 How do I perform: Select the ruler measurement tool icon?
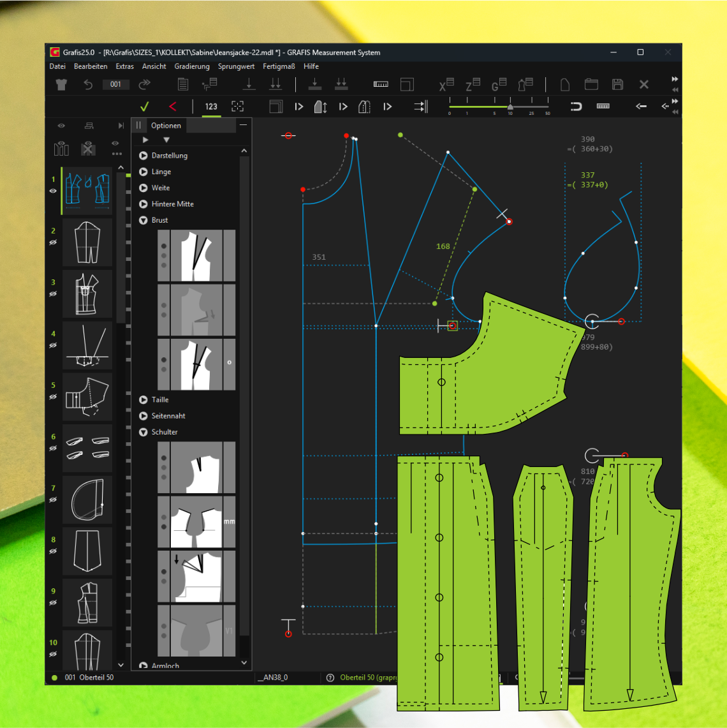click(381, 84)
